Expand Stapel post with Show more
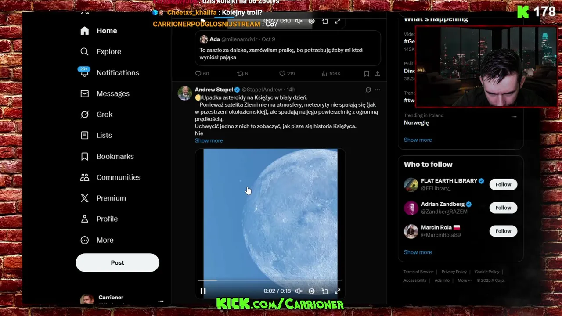 point(209,140)
